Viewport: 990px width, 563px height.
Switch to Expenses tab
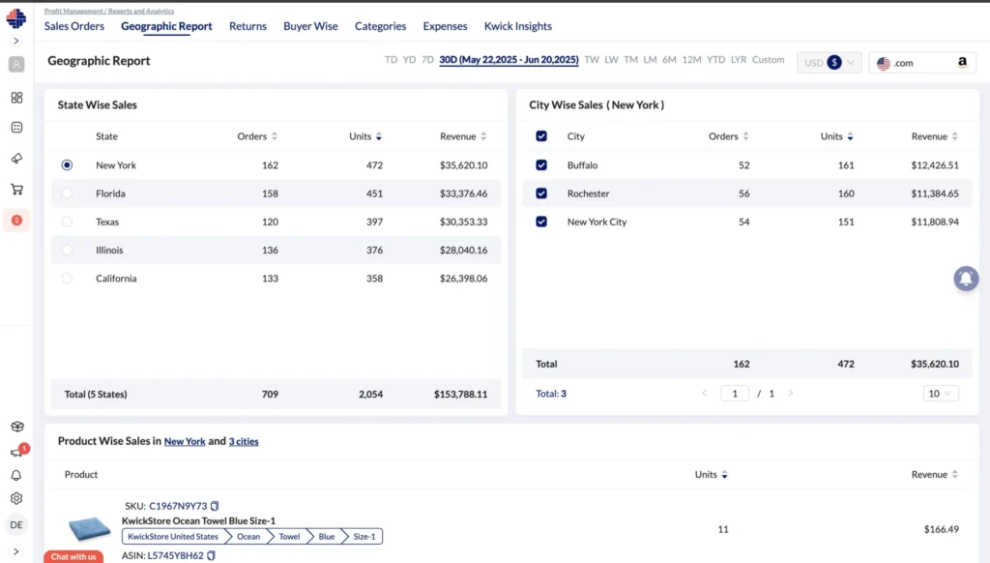[445, 26]
